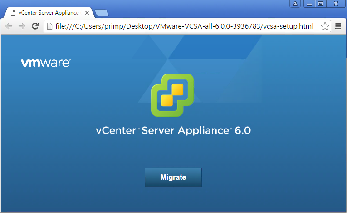Image resolution: width=347 pixels, height=213 pixels.
Task: Go back using the browser back arrow
Action: [9, 26]
